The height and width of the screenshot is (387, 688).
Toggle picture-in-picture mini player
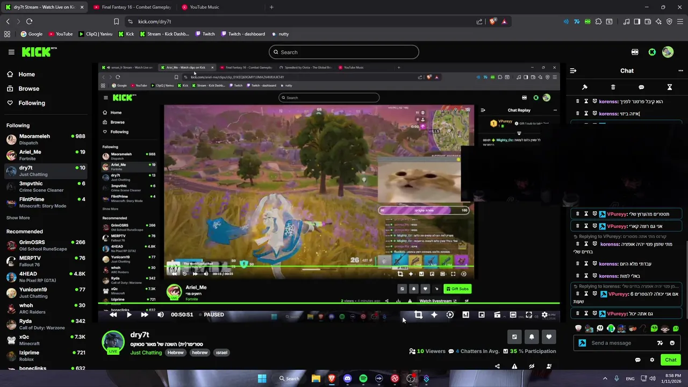(482, 315)
